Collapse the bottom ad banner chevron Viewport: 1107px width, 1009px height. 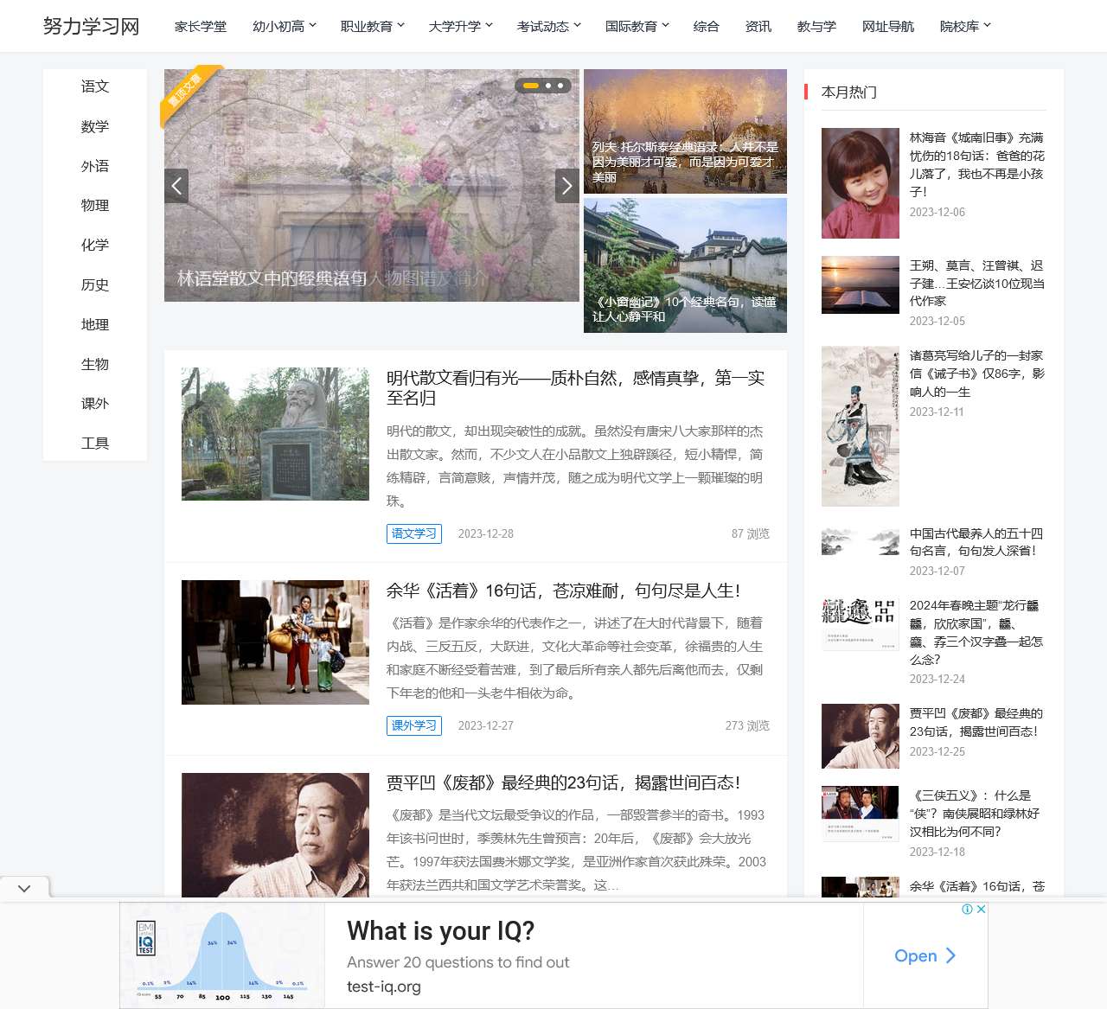click(24, 888)
